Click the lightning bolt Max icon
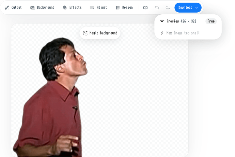This screenshot has height=157, width=235. coord(162,33)
